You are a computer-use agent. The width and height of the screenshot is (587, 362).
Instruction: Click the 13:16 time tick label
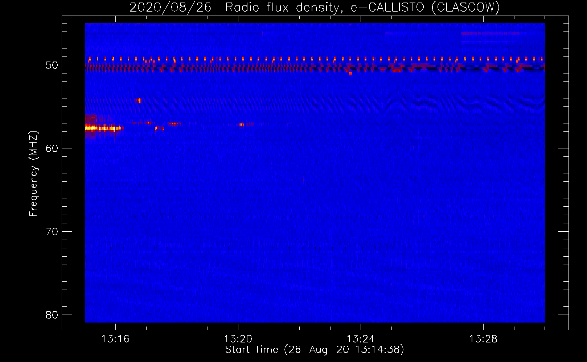(115, 339)
